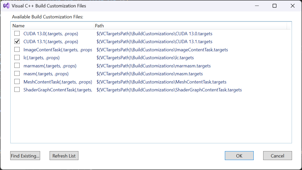Dismiss the dialog via Cancel

277,155
